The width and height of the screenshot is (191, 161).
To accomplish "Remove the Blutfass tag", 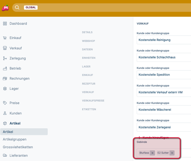I will 153,153.
